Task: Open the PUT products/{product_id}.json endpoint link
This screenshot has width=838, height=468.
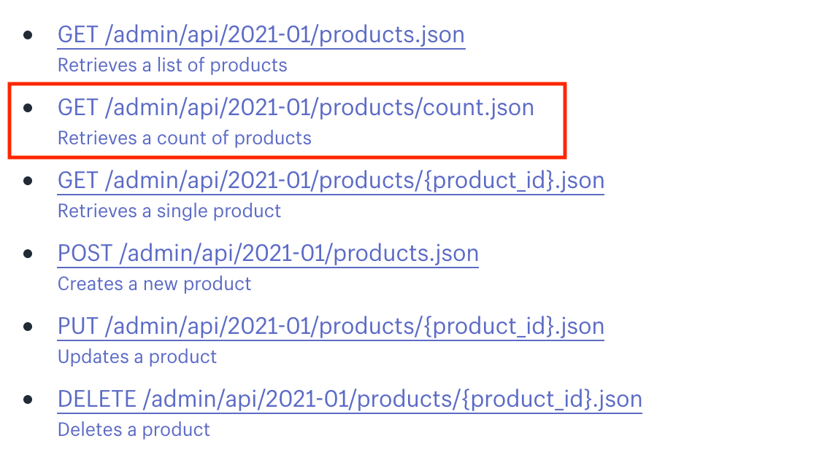Action: point(331,326)
